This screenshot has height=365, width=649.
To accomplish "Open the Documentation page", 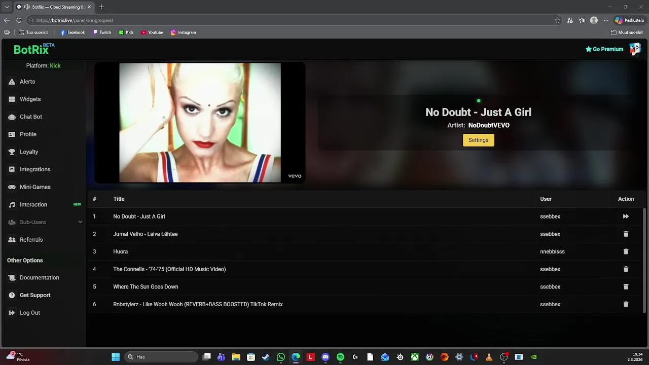I will click(39, 278).
